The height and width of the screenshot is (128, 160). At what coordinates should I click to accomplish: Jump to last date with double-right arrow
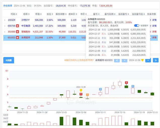(x=156, y=60)
